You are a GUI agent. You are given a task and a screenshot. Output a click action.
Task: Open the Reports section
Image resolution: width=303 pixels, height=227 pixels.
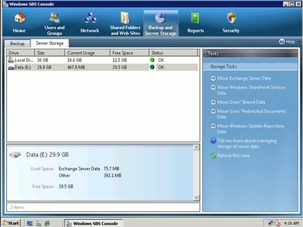pos(196,23)
